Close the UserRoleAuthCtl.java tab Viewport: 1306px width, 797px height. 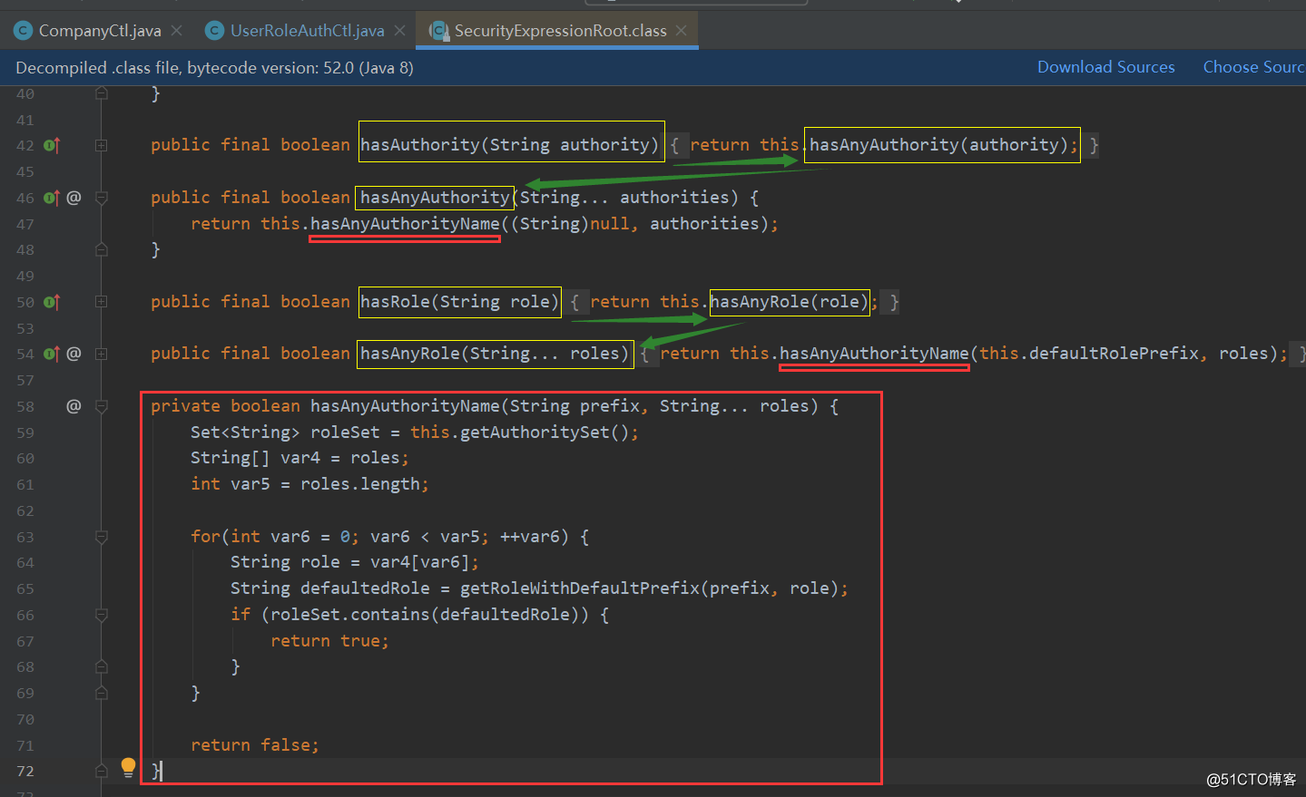tap(400, 31)
